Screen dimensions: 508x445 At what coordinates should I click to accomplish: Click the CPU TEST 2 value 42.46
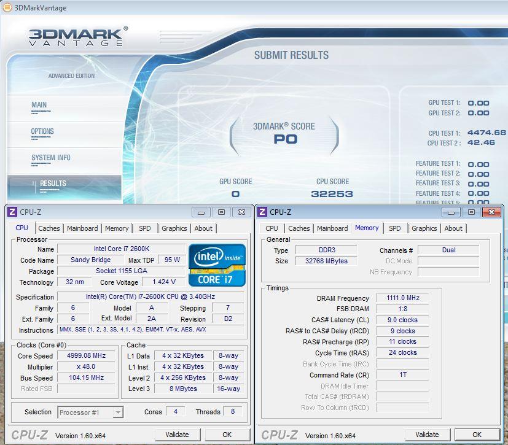click(x=481, y=142)
